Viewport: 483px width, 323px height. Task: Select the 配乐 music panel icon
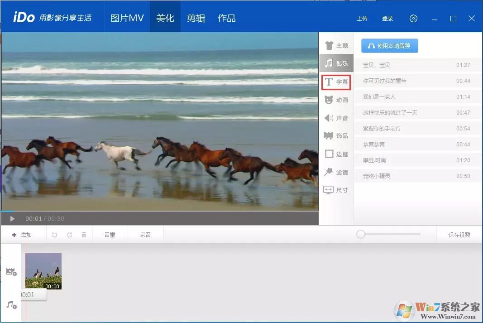[x=335, y=63]
